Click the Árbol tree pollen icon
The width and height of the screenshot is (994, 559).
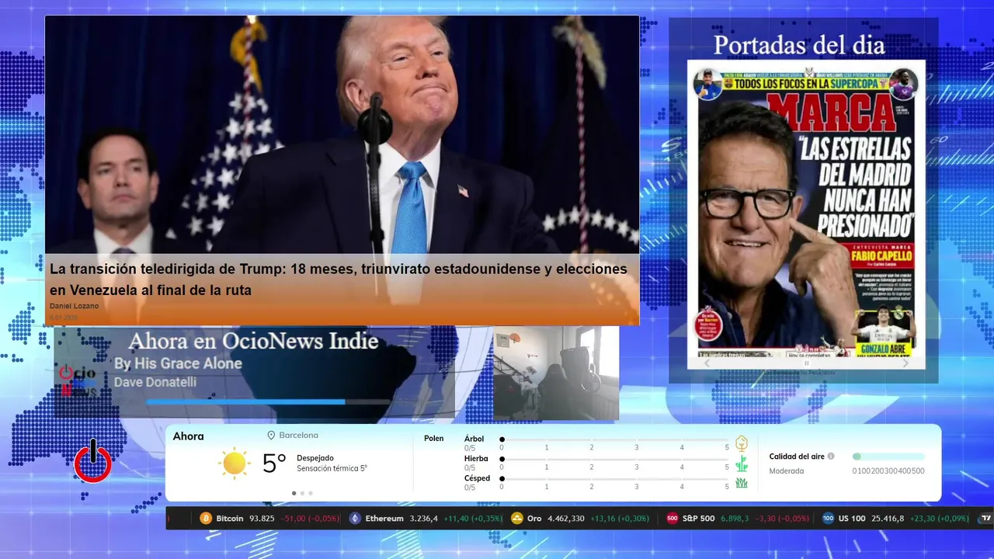[742, 443]
